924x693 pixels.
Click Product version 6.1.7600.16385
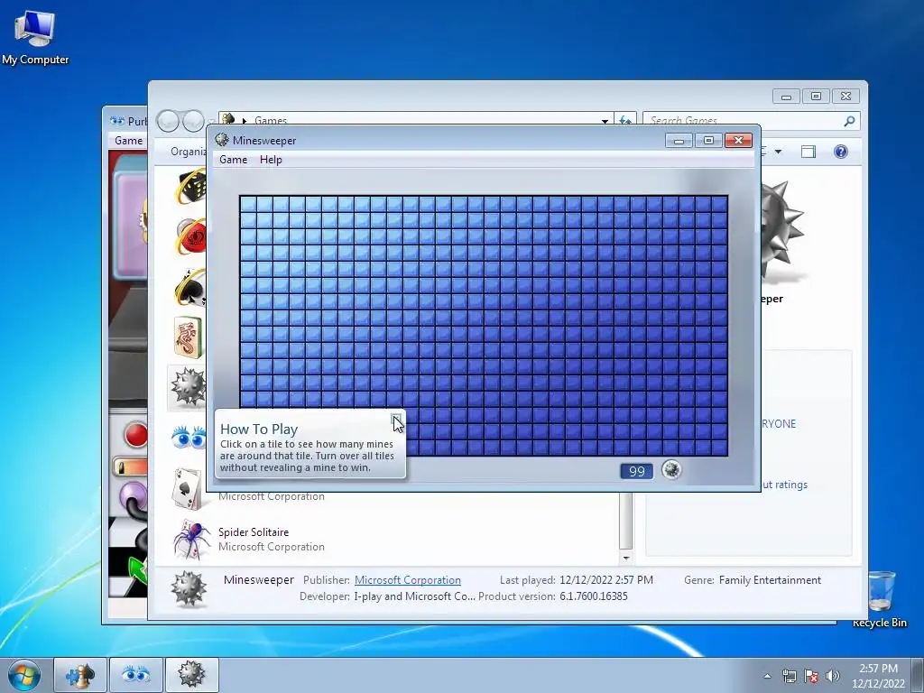(x=594, y=596)
